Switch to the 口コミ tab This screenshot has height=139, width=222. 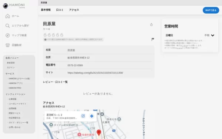pos(60,10)
